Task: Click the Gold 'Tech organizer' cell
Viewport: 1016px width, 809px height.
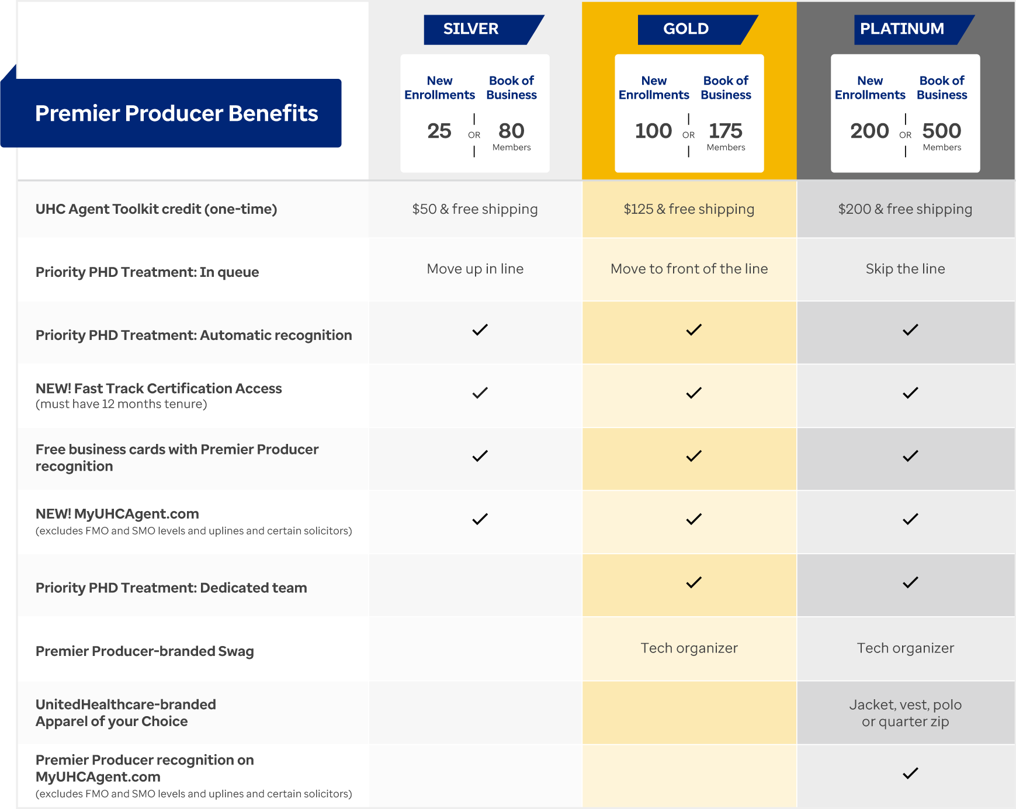Action: coord(689,648)
